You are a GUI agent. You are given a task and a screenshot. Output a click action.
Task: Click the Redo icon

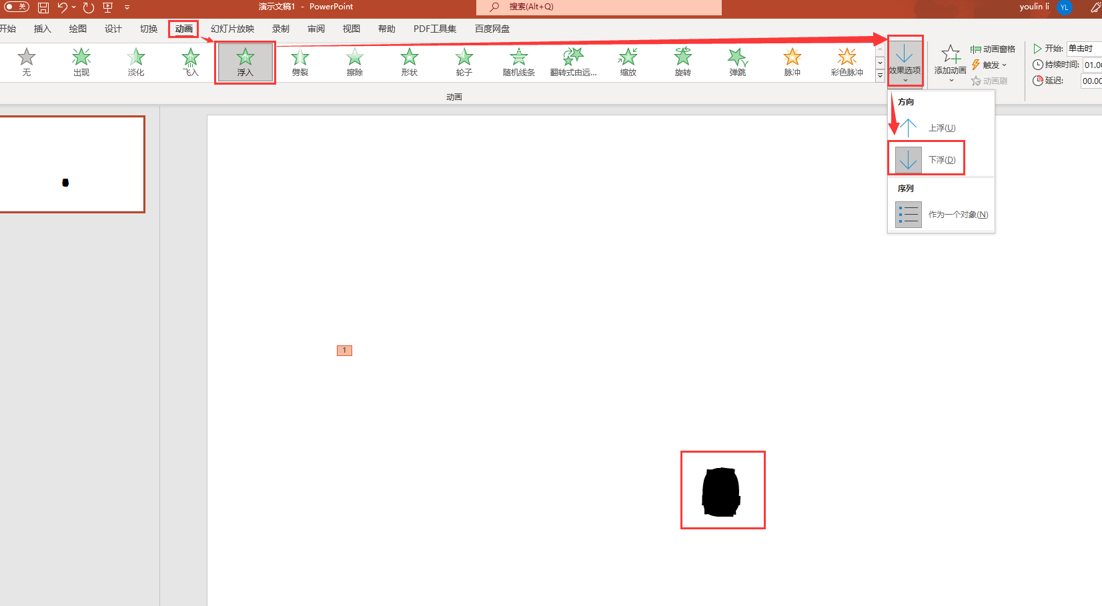pos(89,7)
